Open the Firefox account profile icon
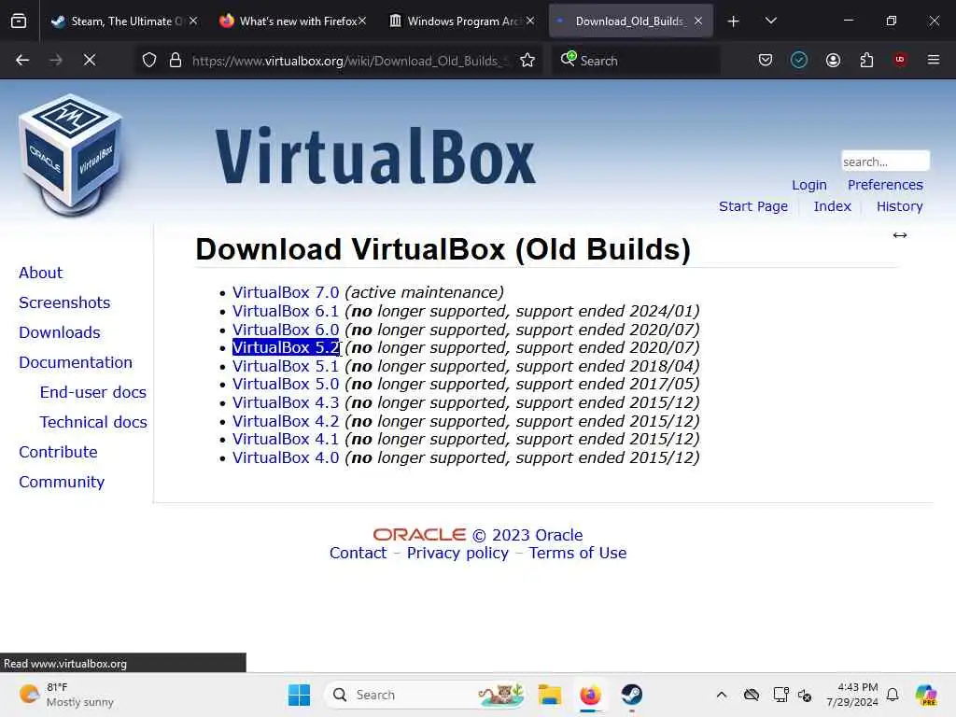This screenshot has width=956, height=717. tap(833, 60)
